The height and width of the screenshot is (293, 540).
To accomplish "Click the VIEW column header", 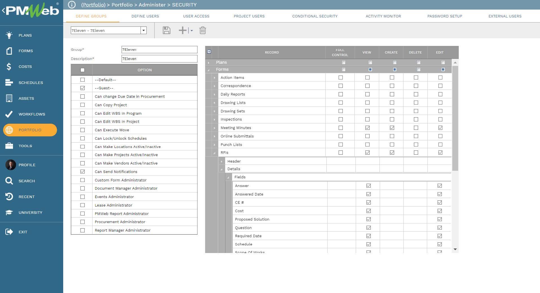I will coord(367,52).
